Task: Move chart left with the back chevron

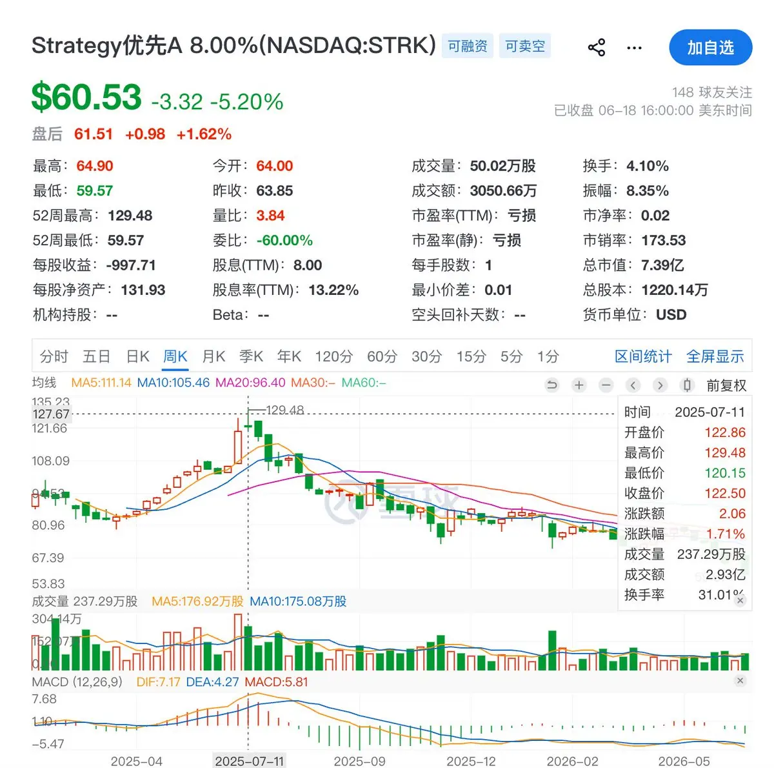Action: coord(633,385)
